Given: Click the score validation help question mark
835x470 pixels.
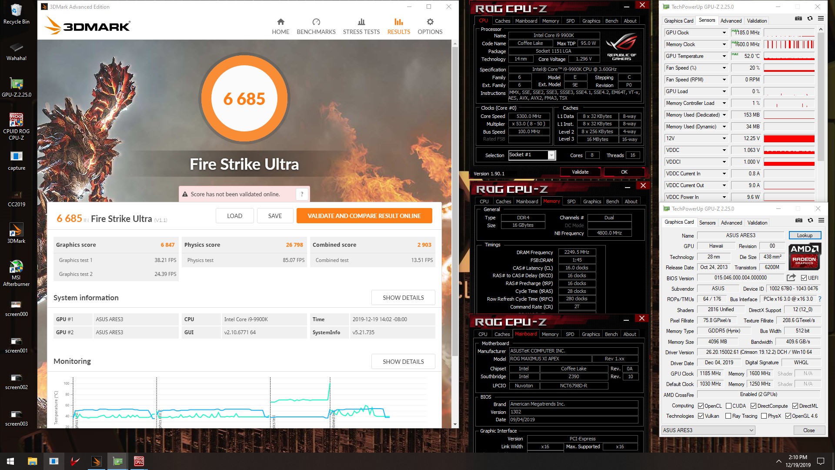Looking at the screenshot, I should (302, 194).
